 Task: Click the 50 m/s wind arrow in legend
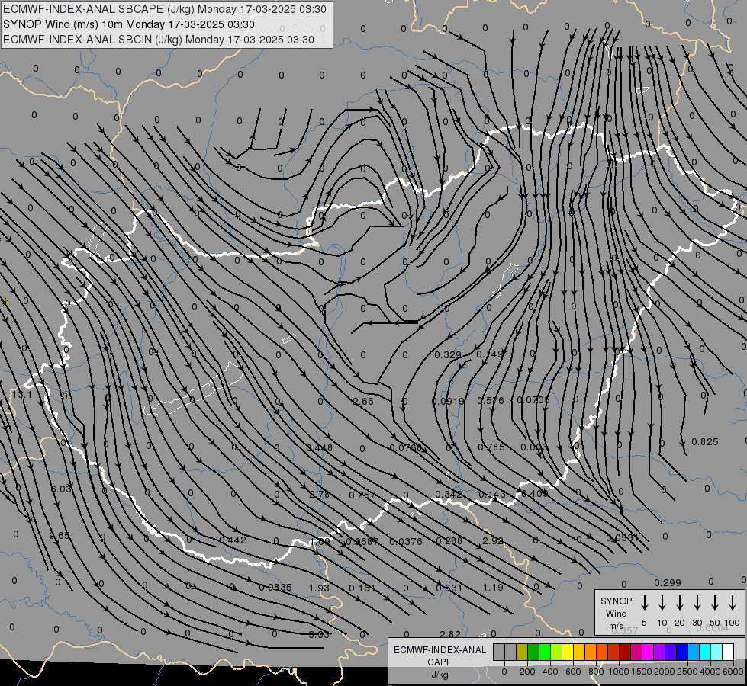point(715,603)
